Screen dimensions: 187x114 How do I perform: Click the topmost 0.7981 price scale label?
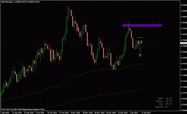pos(184,5)
